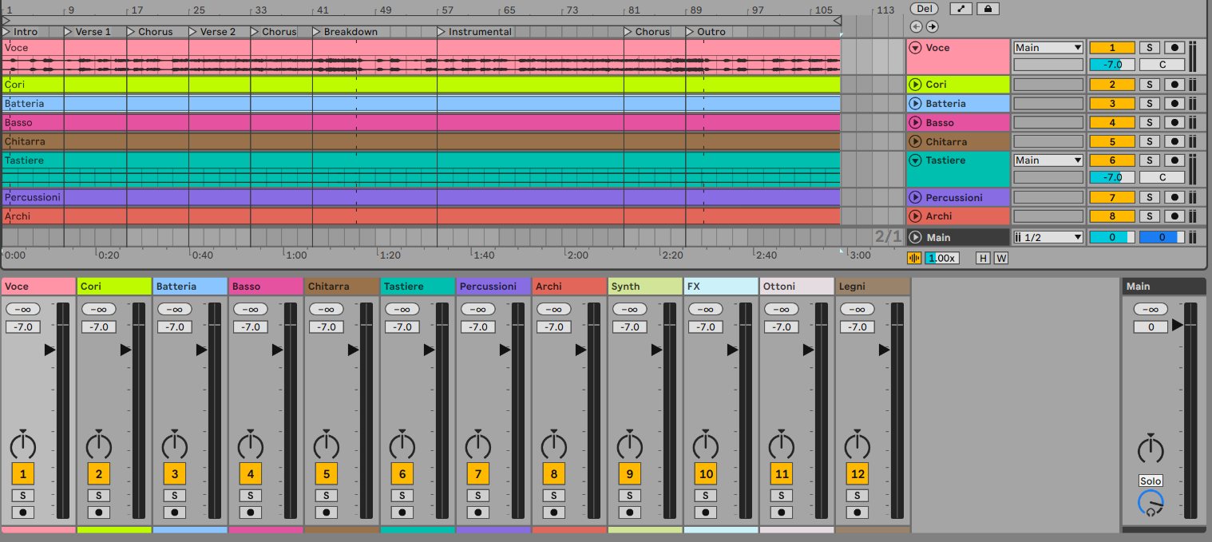Toggle the automation mode icon next to Del
1212x542 pixels.
click(960, 9)
